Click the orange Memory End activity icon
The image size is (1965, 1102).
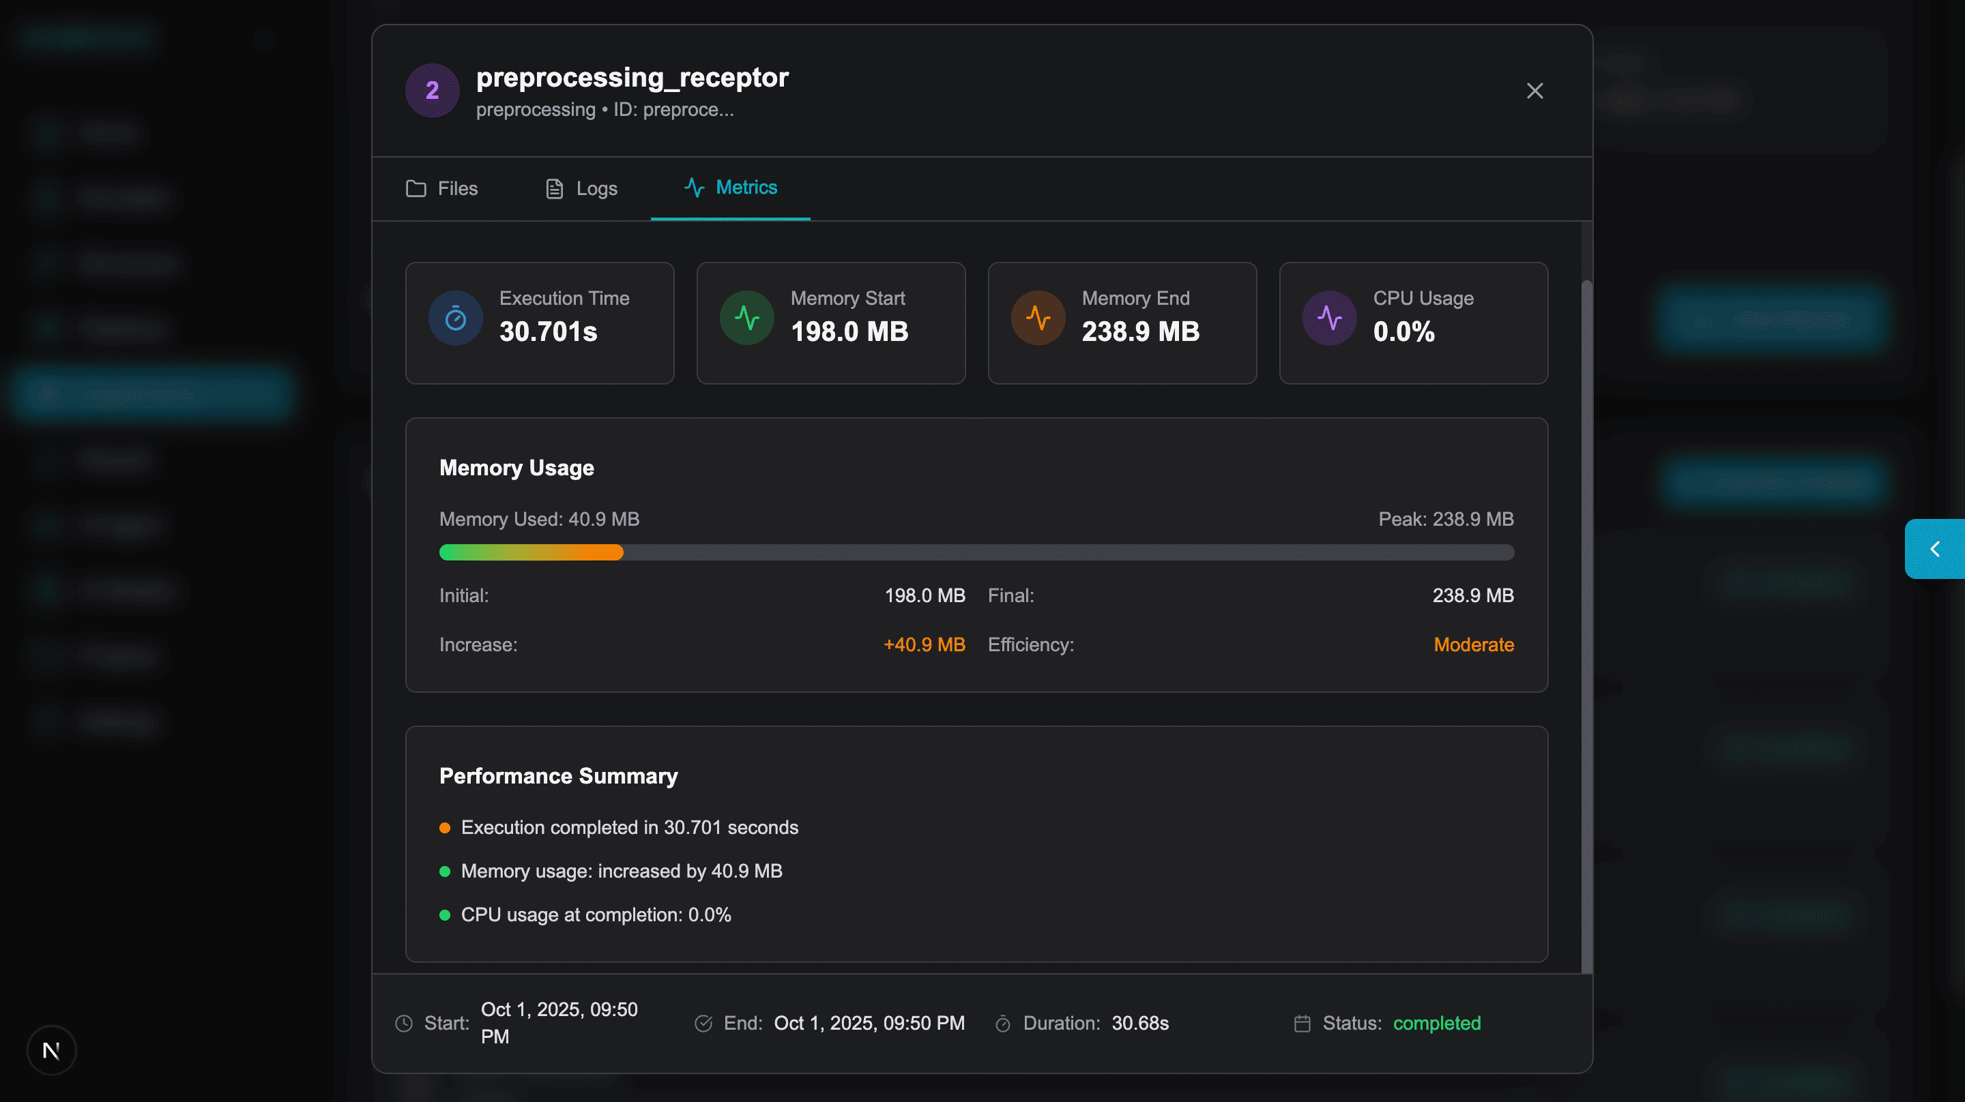tap(1038, 317)
